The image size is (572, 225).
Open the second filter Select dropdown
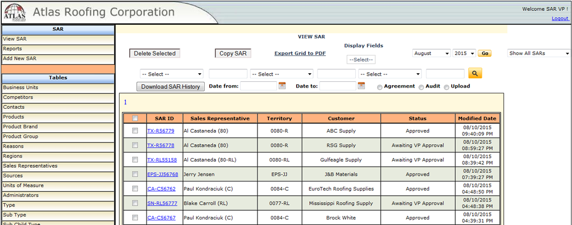pyautogui.click(x=282, y=74)
